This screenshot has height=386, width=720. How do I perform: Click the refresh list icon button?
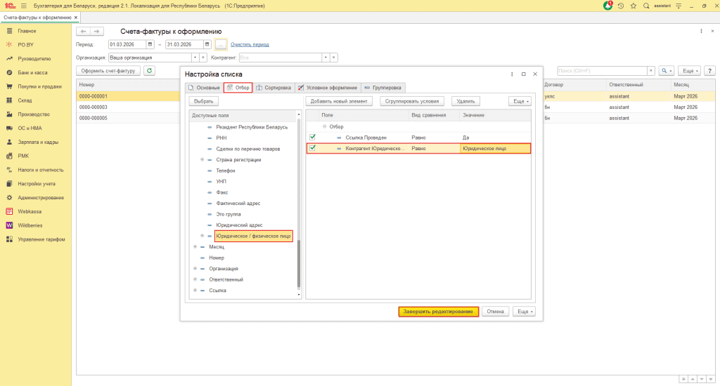click(x=149, y=71)
